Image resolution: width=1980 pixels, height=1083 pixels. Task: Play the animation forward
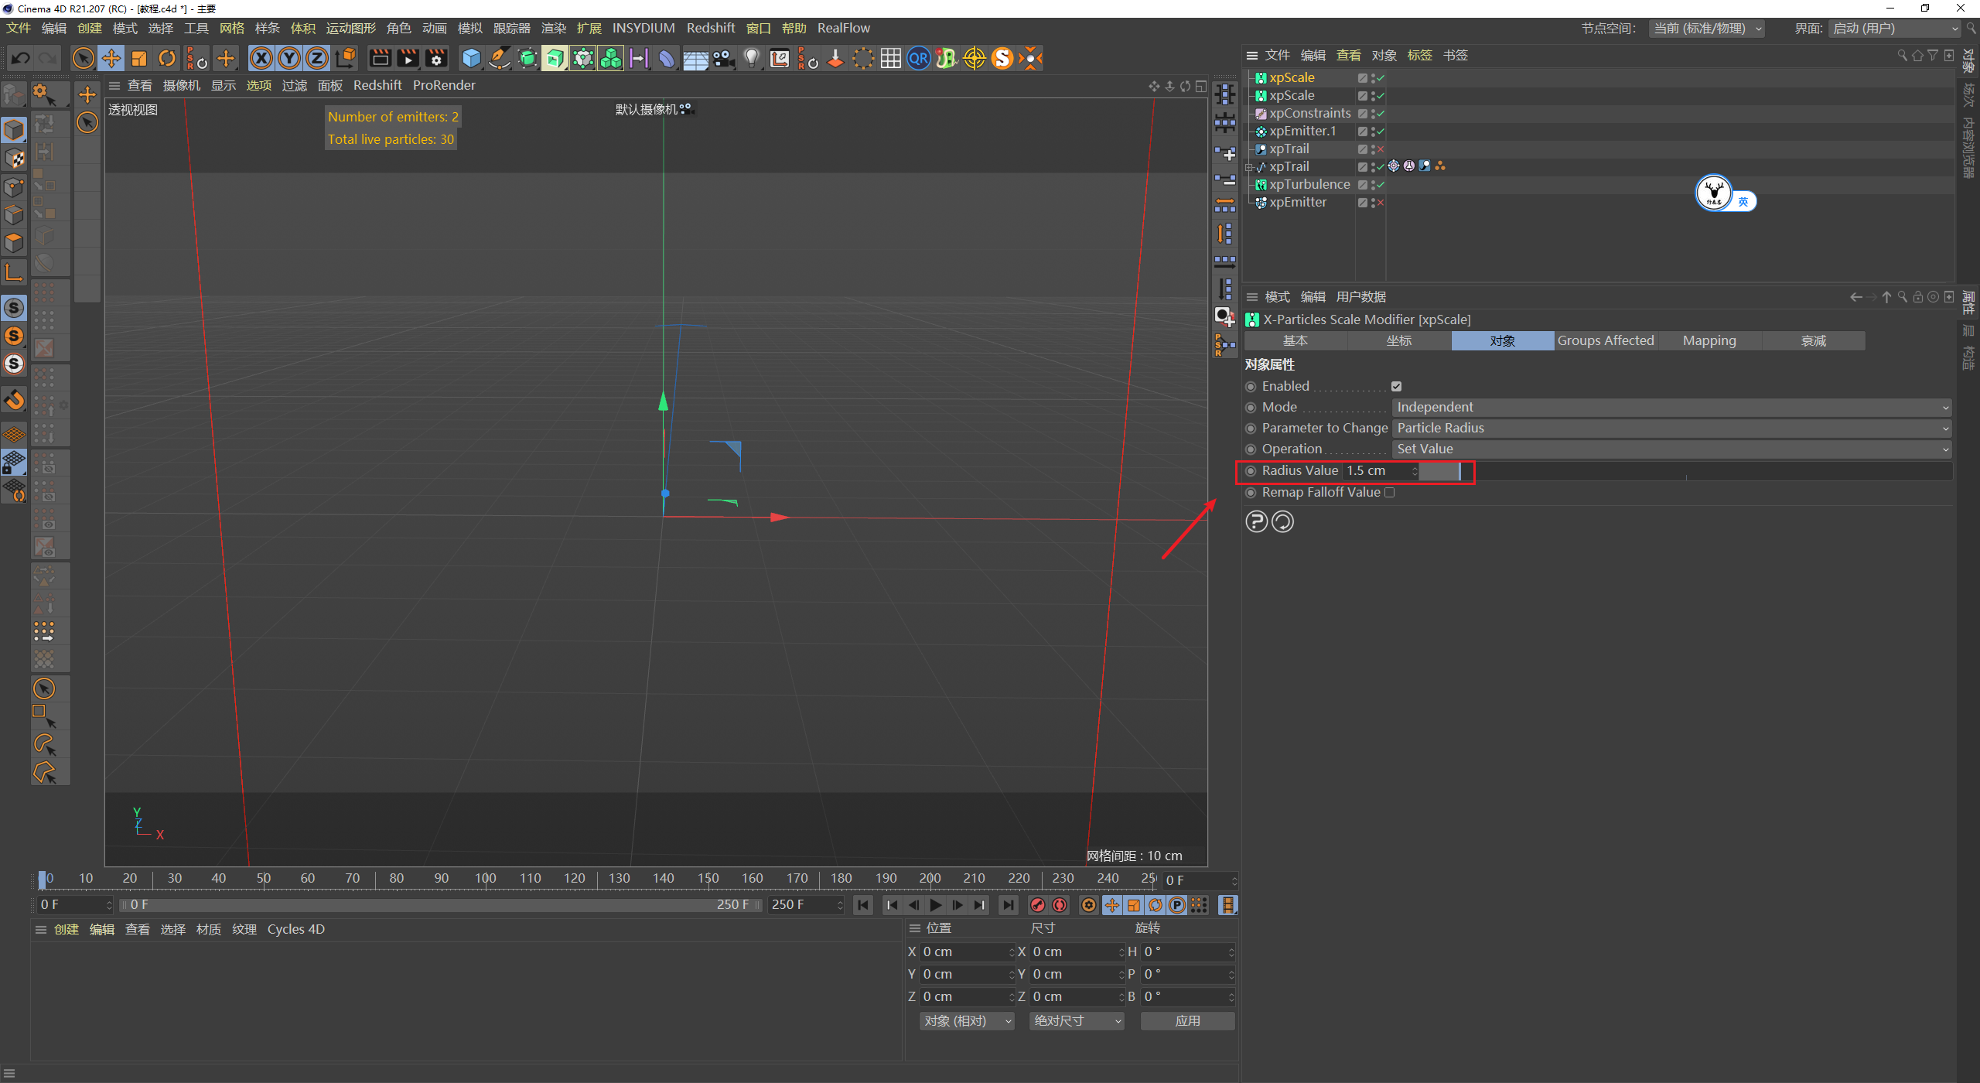[x=936, y=905]
